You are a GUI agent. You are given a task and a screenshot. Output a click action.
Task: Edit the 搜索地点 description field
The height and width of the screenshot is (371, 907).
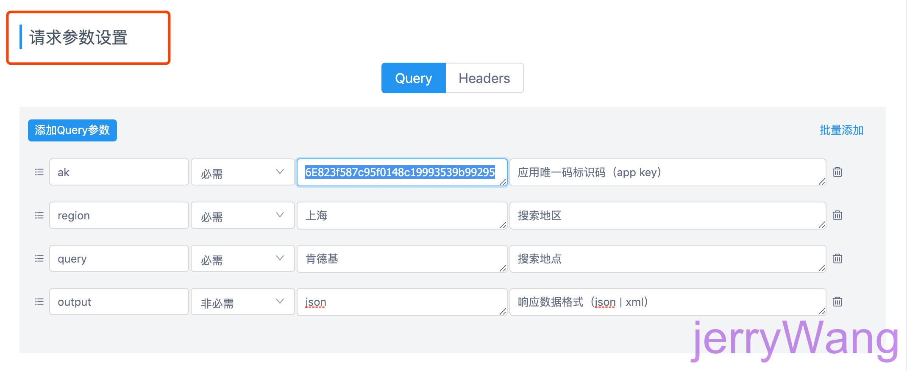[666, 259]
